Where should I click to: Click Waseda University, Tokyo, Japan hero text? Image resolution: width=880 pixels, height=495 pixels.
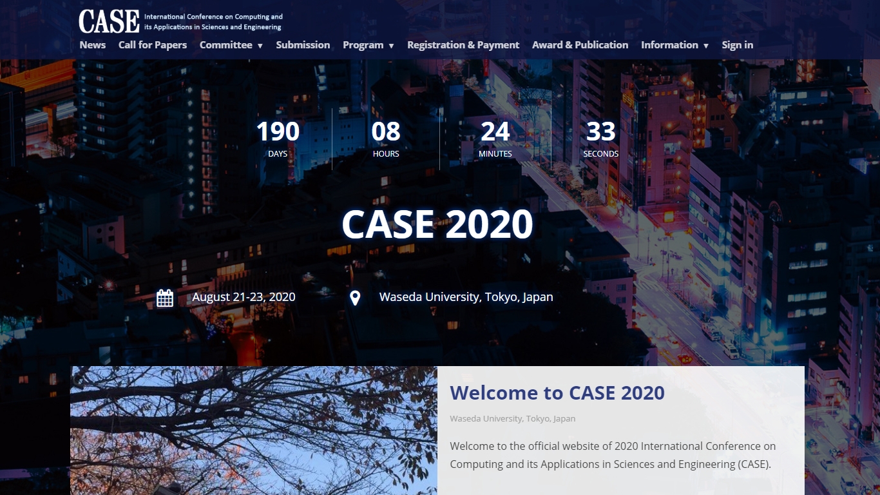(466, 297)
